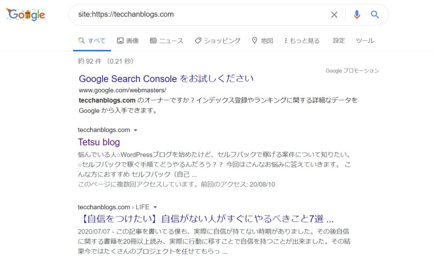Click the Google プロモーション label
Image resolution: width=434 pixels, height=264 pixels.
(x=352, y=71)
